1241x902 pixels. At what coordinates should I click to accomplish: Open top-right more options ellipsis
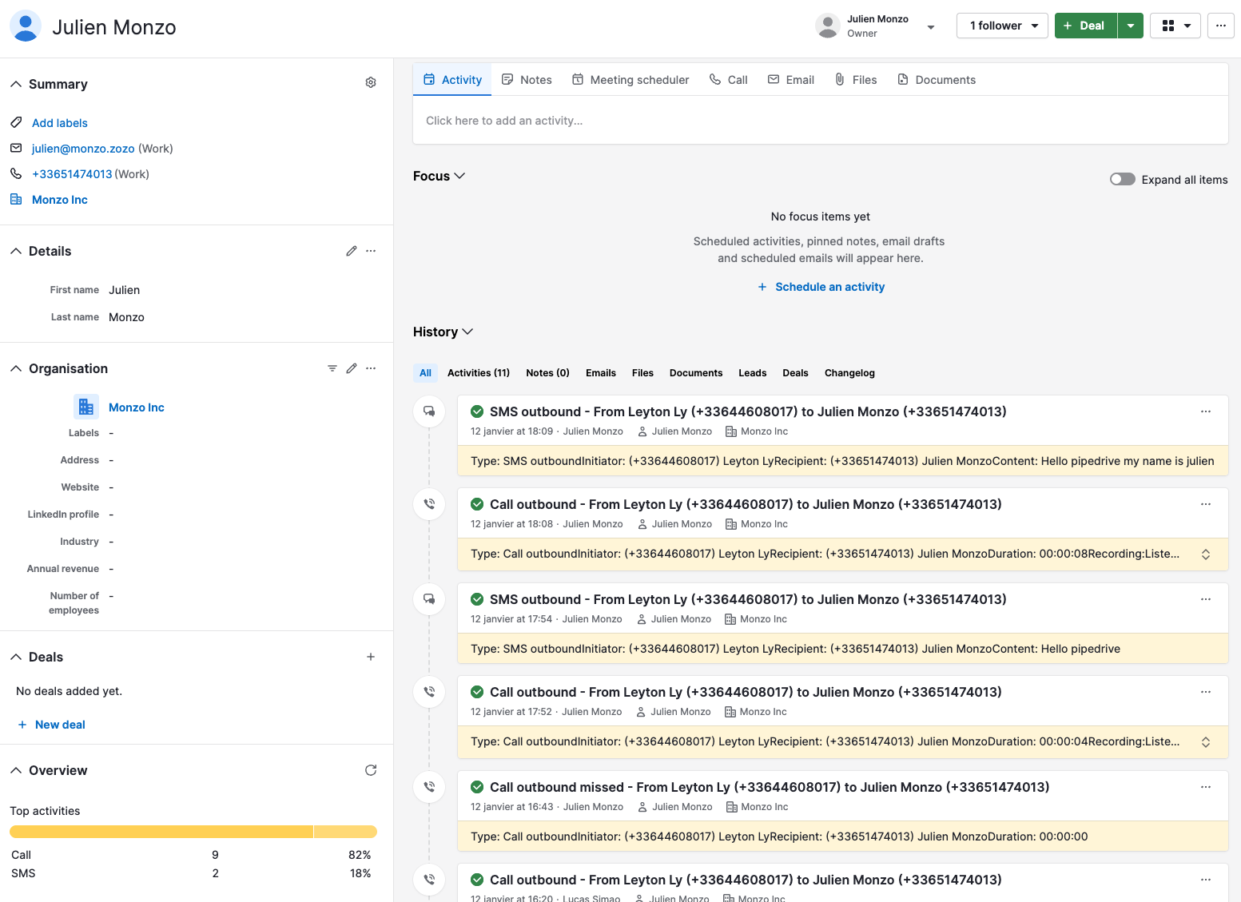pos(1220,26)
